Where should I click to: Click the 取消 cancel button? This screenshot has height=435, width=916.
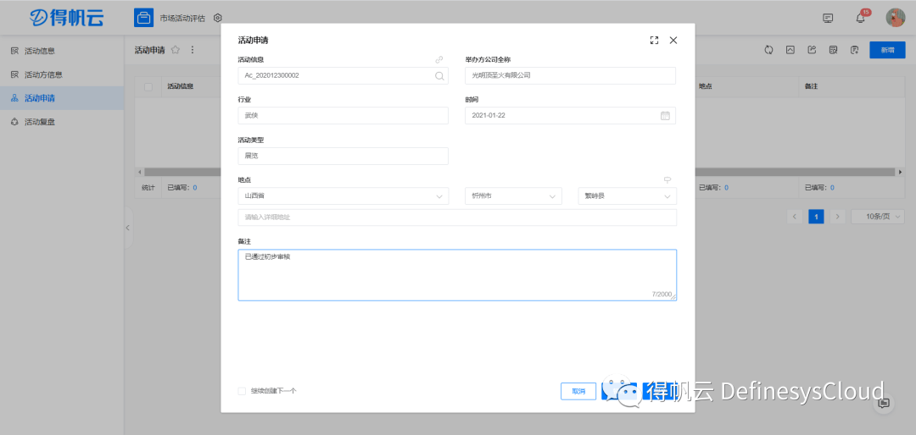[578, 391]
